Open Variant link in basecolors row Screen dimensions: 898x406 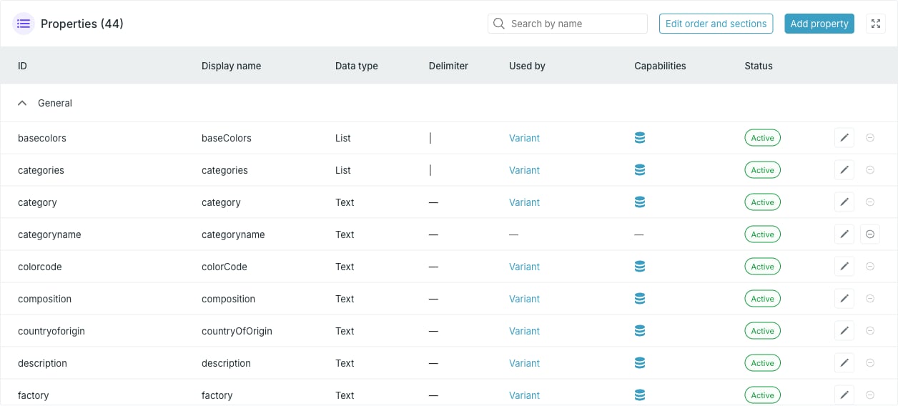524,138
